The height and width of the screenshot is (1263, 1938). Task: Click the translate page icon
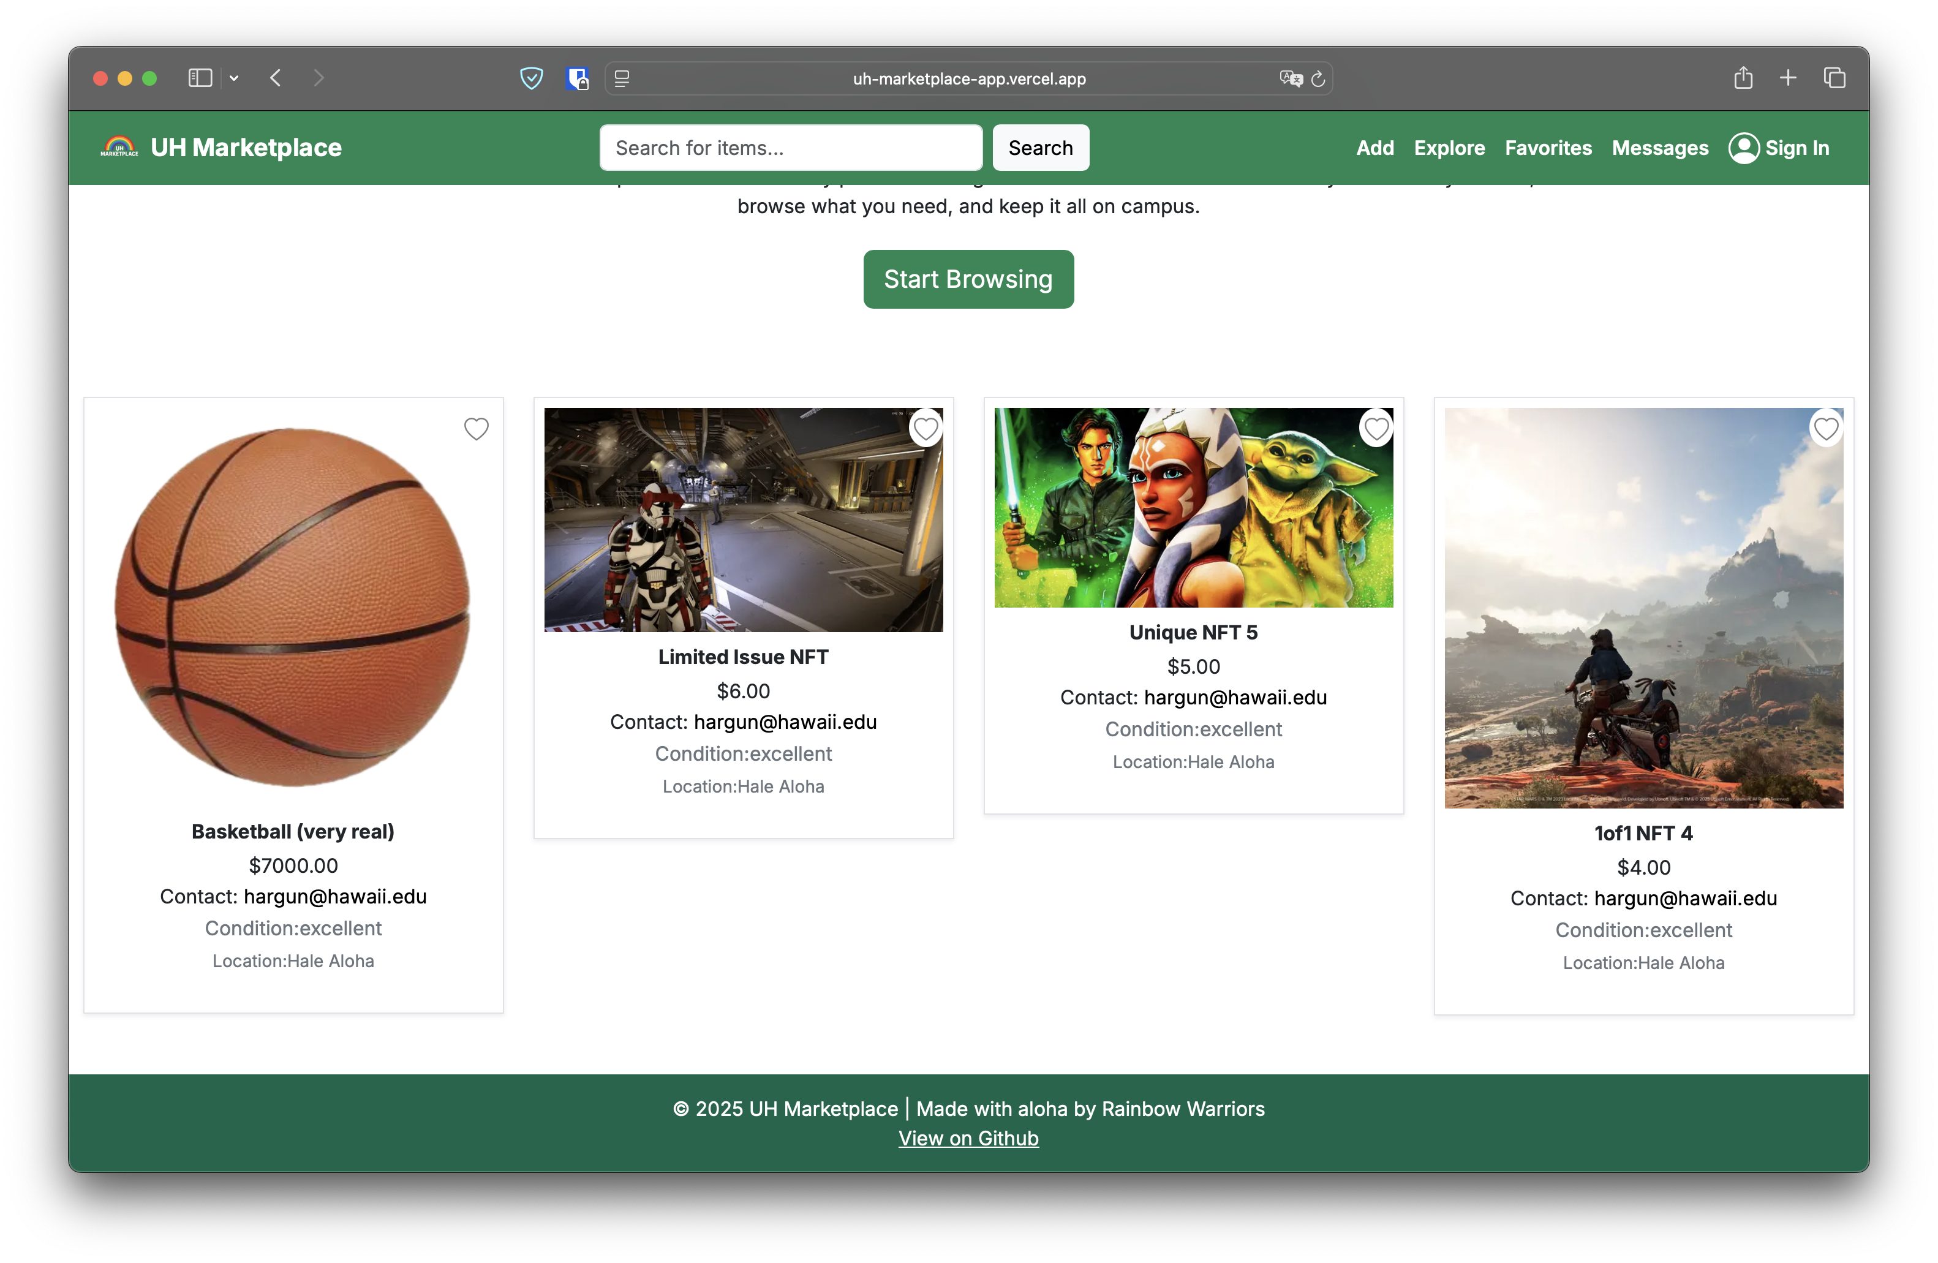(1290, 78)
